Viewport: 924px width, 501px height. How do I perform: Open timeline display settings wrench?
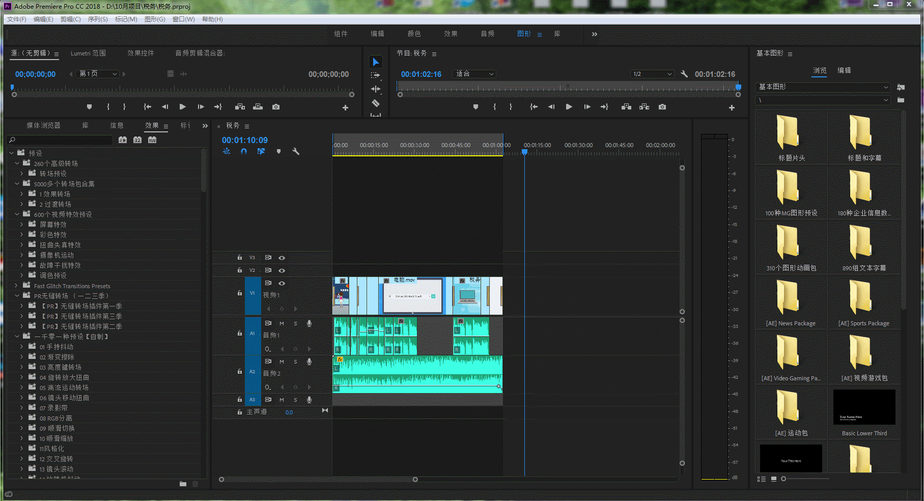(296, 151)
